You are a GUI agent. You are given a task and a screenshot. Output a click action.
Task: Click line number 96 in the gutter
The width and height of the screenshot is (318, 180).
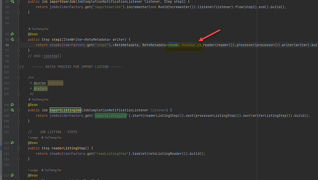coord(7,45)
